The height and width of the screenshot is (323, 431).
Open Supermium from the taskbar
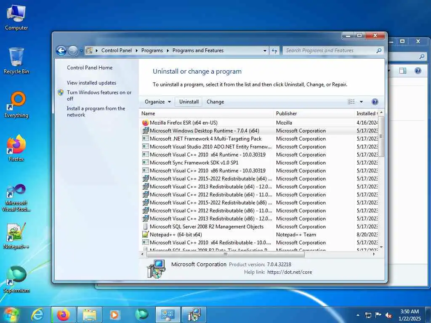pyautogui.click(x=142, y=315)
